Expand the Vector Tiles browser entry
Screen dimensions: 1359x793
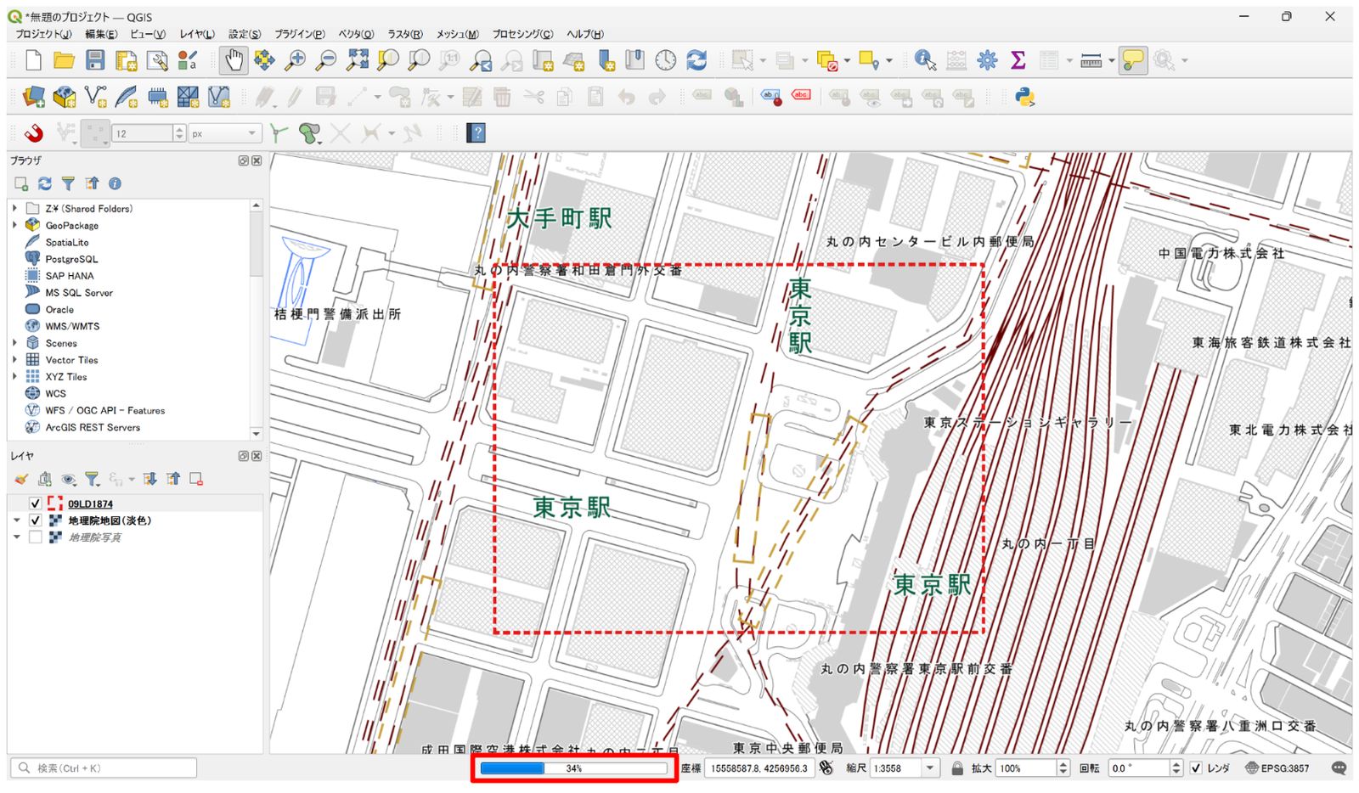click(14, 360)
